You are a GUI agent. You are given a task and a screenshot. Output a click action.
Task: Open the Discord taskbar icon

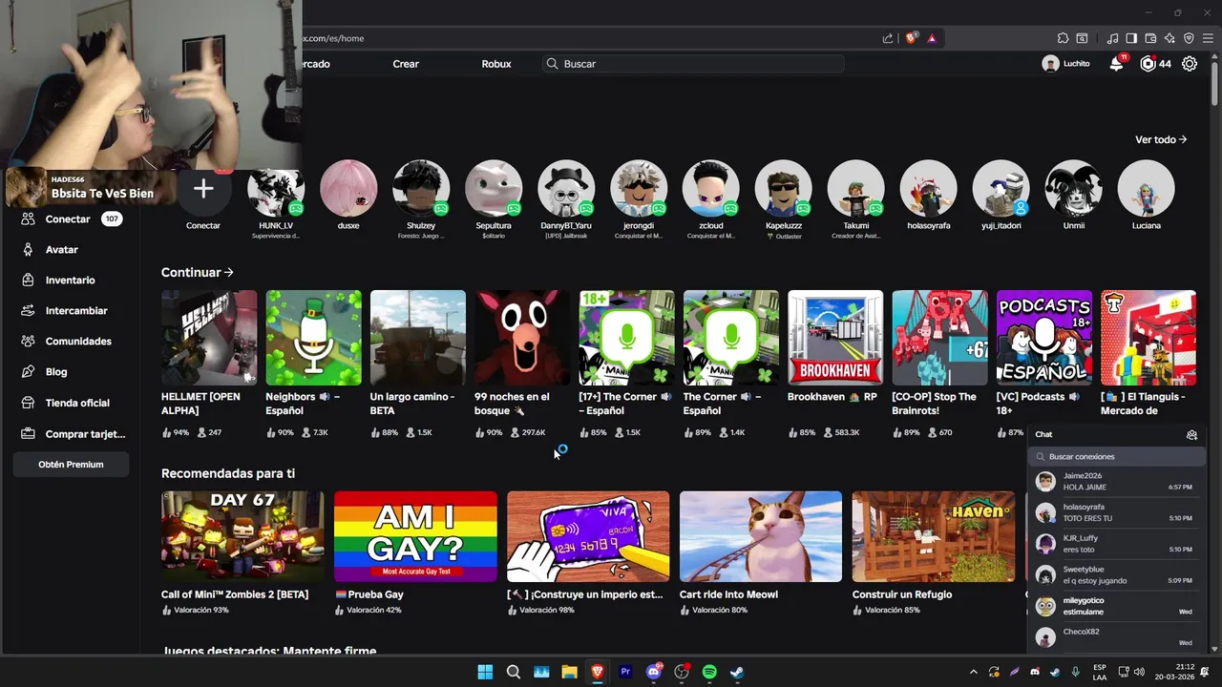(654, 672)
